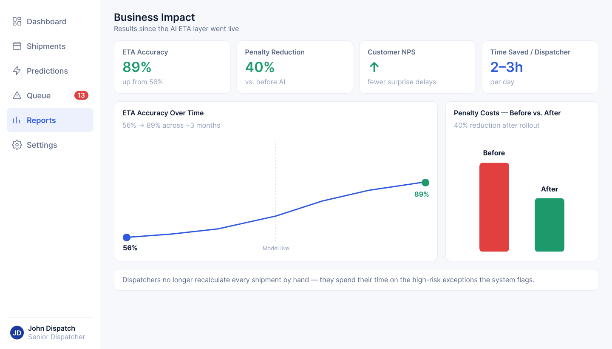This screenshot has height=349, width=612.
Task: Click the Dashboard grid icon
Action: point(17,21)
